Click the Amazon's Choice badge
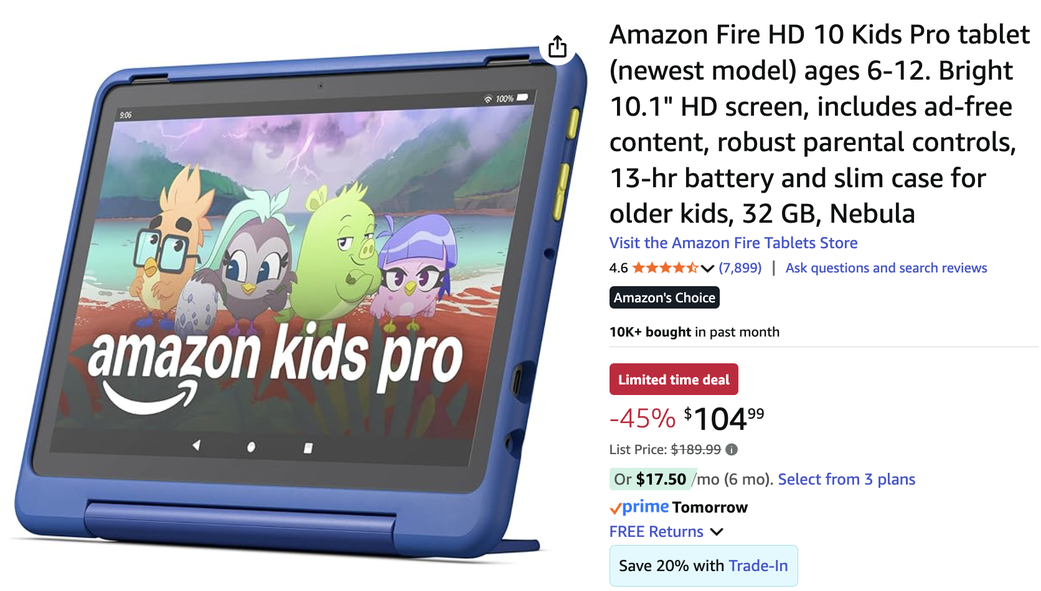 click(x=664, y=297)
